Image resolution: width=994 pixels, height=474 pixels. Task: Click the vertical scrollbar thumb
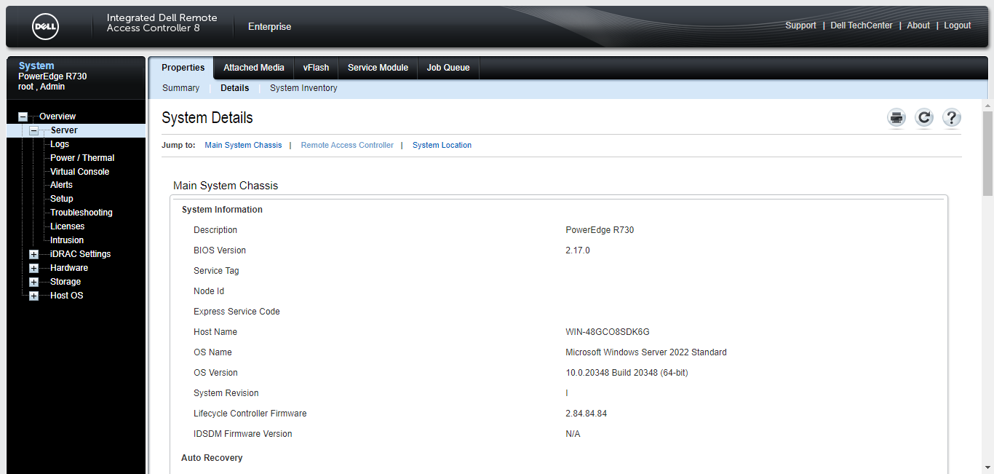coord(987,153)
